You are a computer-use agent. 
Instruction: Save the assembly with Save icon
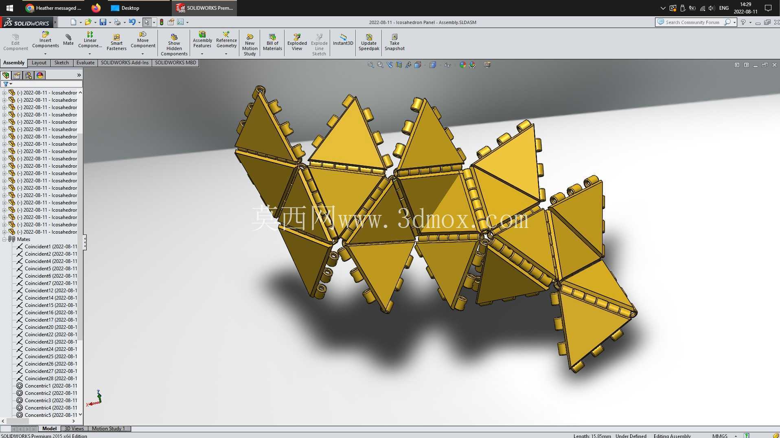pos(103,22)
